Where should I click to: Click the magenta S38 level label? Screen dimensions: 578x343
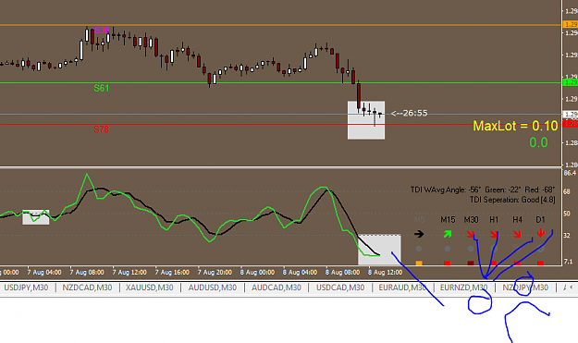click(x=102, y=31)
